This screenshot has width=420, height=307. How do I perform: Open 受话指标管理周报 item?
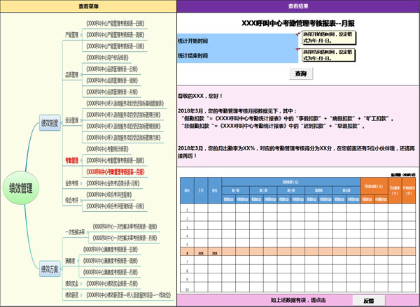pos(123,127)
